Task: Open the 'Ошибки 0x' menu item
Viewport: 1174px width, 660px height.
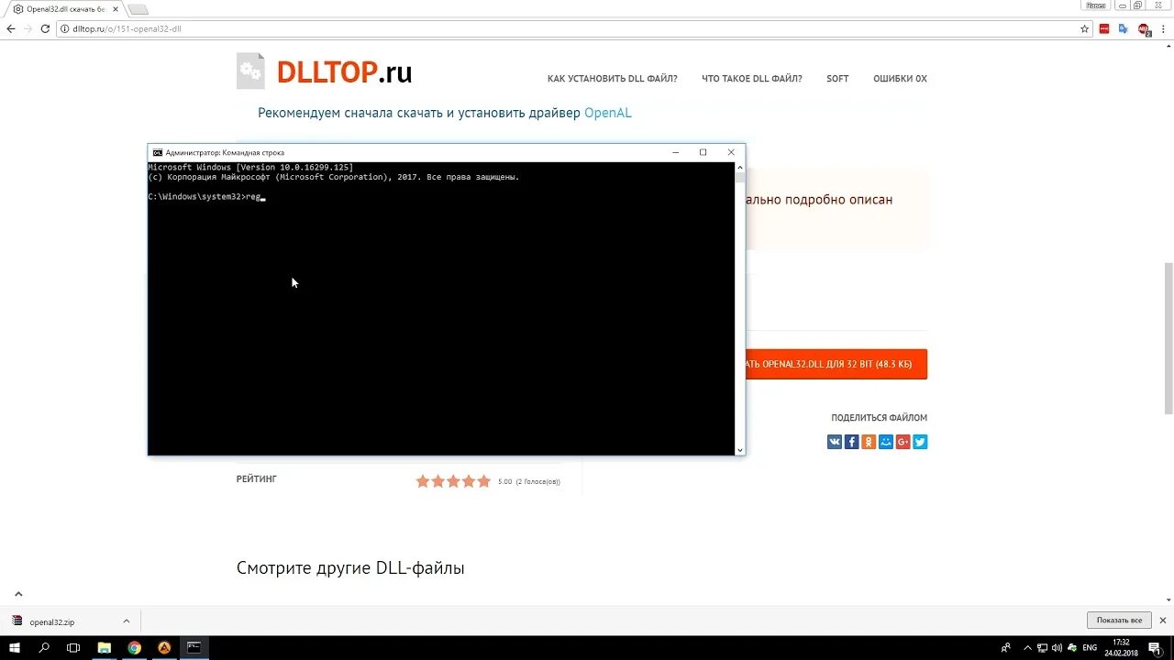Action: click(x=900, y=79)
